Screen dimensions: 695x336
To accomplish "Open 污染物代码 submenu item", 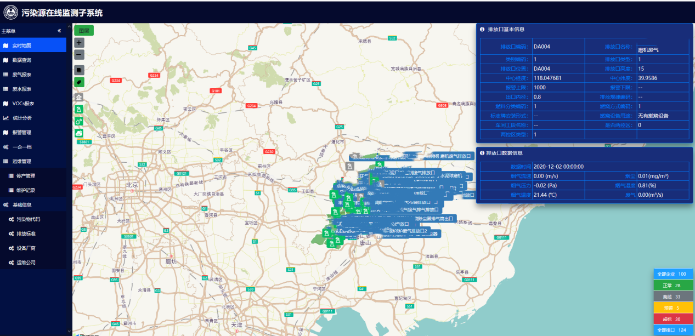I will click(33, 219).
